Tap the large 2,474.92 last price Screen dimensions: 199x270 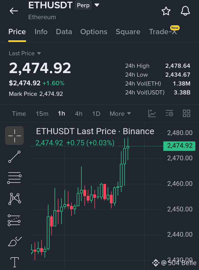pyautogui.click(x=40, y=68)
